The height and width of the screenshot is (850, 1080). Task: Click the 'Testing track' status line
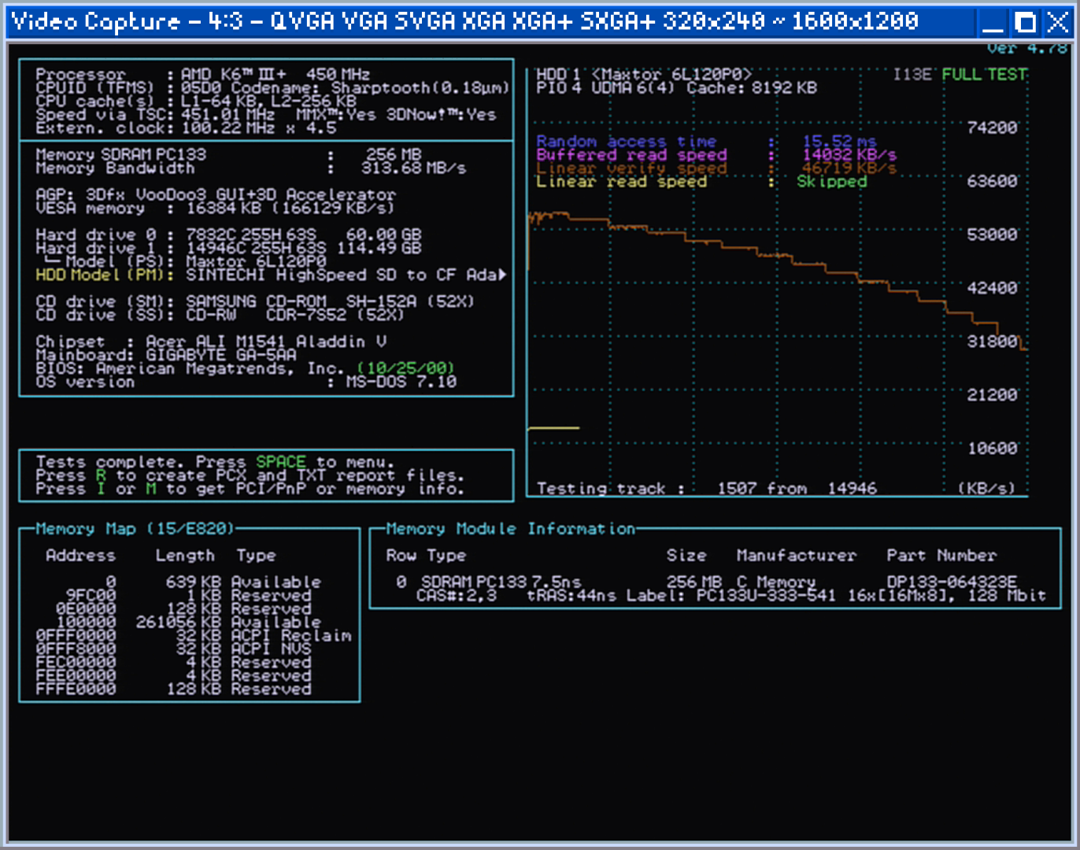706,489
